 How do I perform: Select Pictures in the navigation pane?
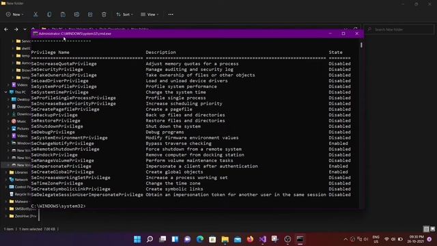click(x=20, y=128)
